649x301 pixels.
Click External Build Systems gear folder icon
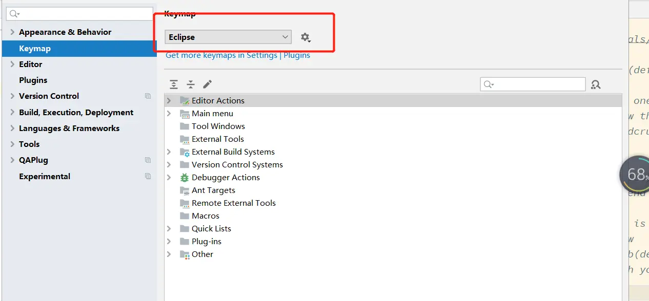pyautogui.click(x=185, y=152)
